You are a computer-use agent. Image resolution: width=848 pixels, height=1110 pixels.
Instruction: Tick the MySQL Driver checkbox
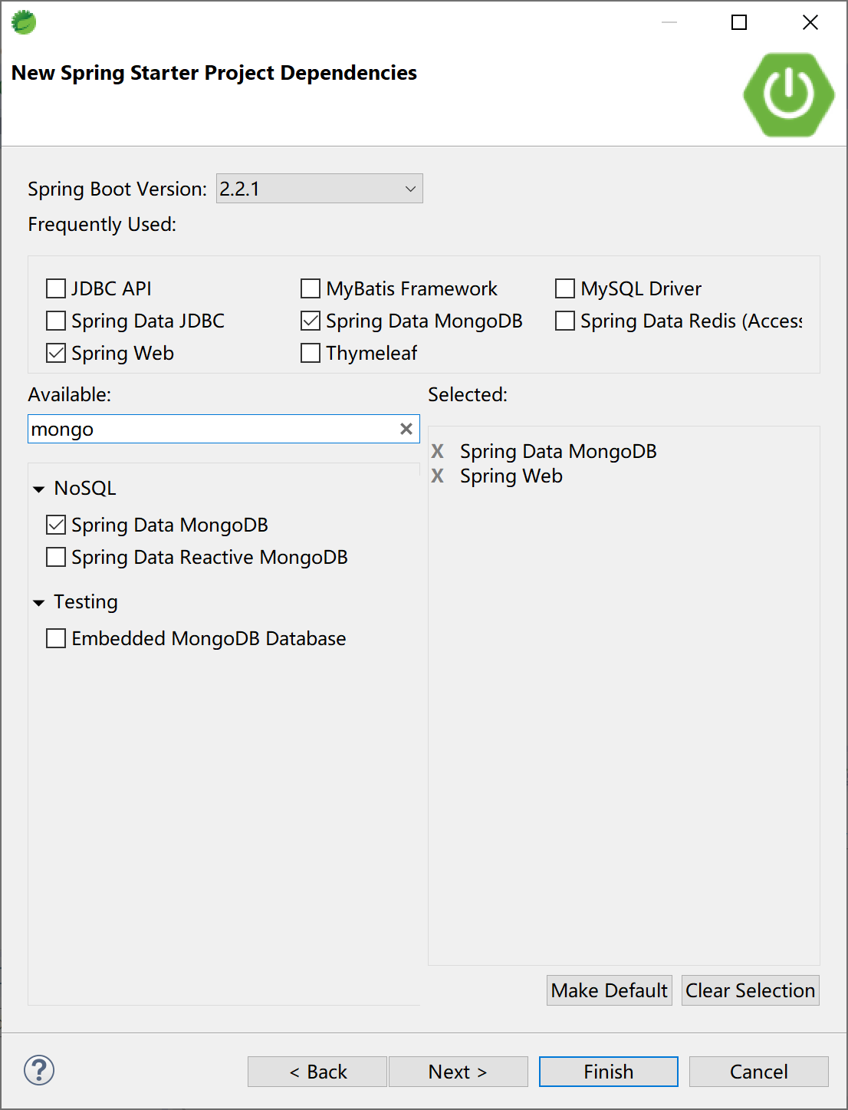(565, 288)
